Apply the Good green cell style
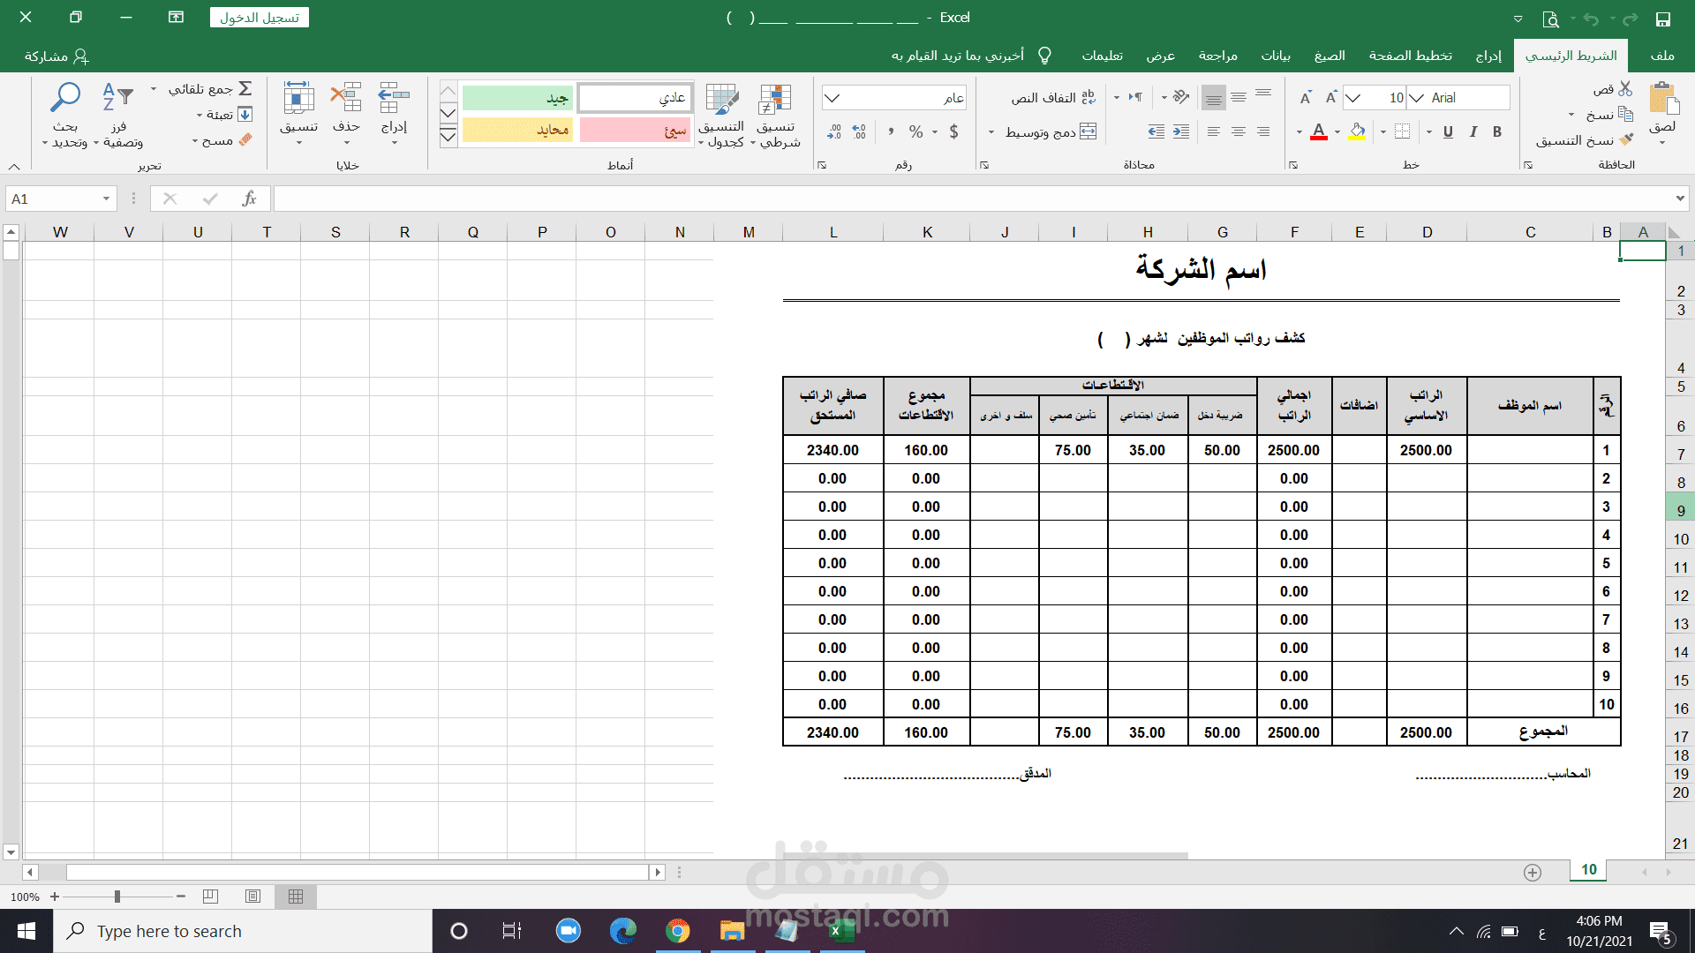1695x953 pixels. (517, 98)
